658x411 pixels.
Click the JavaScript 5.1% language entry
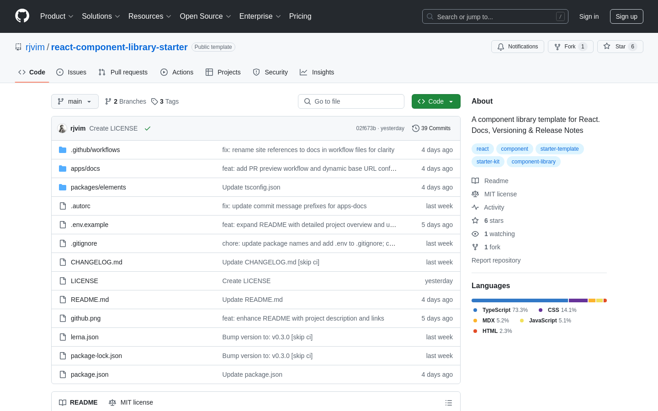pos(546,321)
